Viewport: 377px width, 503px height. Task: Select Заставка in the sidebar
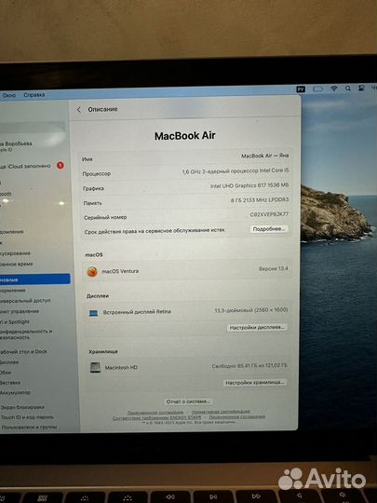[x=10, y=383]
